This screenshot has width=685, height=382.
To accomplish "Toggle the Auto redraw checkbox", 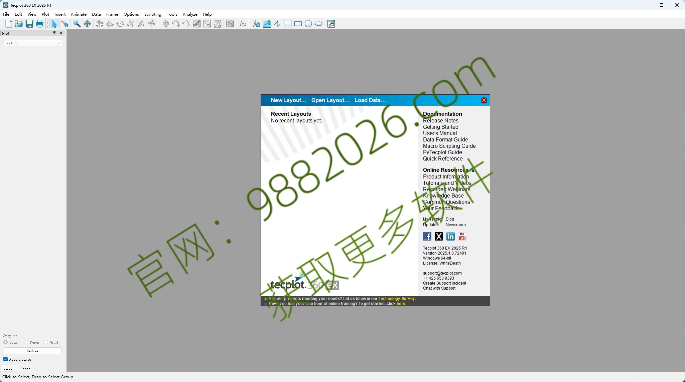I will pyautogui.click(x=6, y=359).
